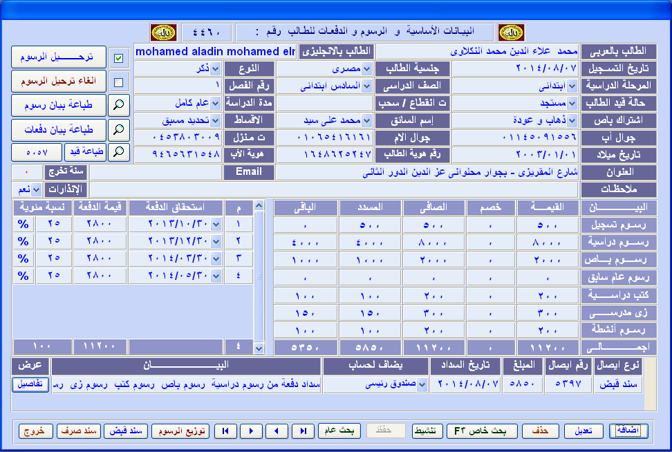Click the left-pointing arrow with bar navigation button

click(225, 431)
